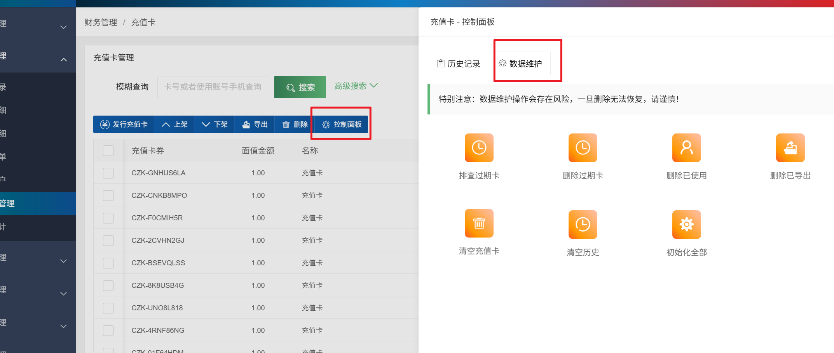The height and width of the screenshot is (353, 834).
Task: Switch to the 历史记录 tab
Action: click(459, 64)
